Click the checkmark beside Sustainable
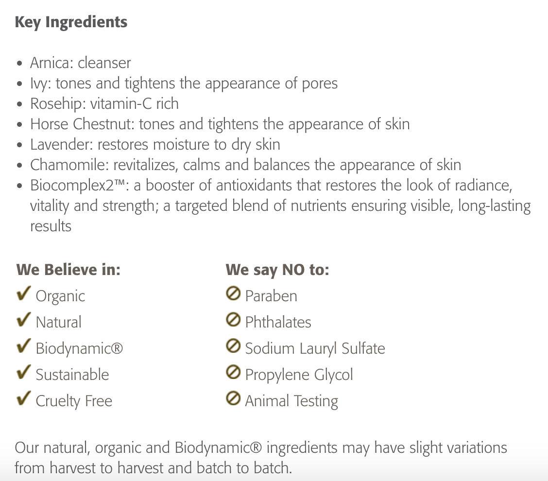 tap(24, 373)
